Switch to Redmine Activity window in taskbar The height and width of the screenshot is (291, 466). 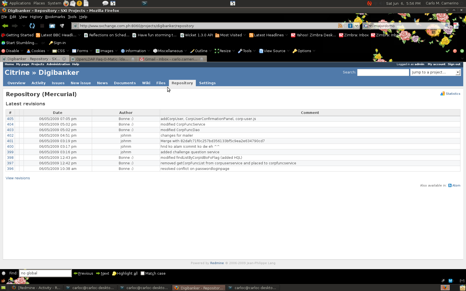[x=36, y=288]
